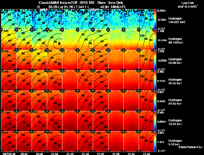Click the 21:28 time label
This screenshot has height=155, width=204.
click(x=116, y=154)
